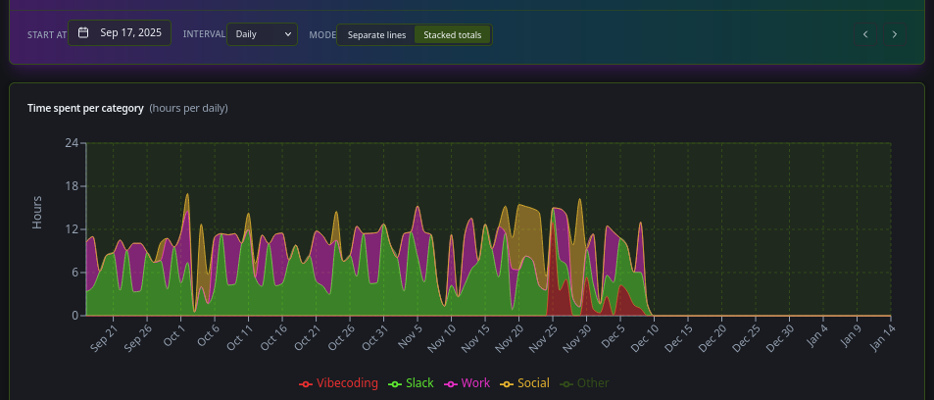Click the chevron arrow on the Interval selector
Screen dimensions: 934x400
287,34
